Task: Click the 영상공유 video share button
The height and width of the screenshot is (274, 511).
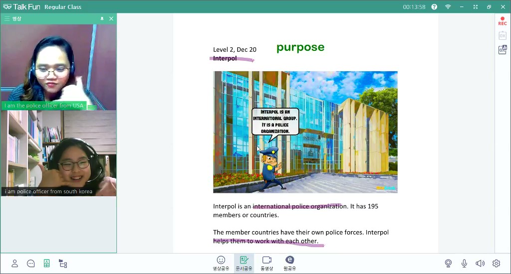Action: 221,263
